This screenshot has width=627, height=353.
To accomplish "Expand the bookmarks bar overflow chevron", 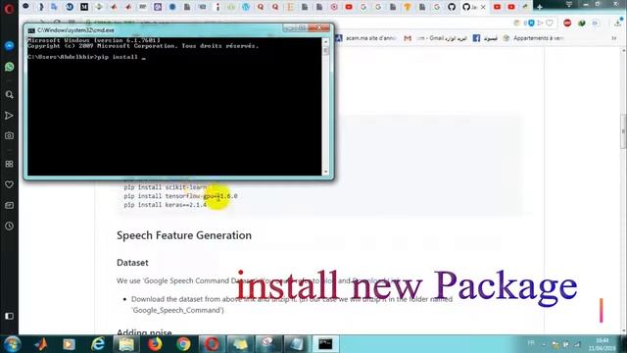I will [614, 38].
